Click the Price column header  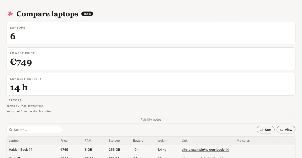[x=64, y=141]
